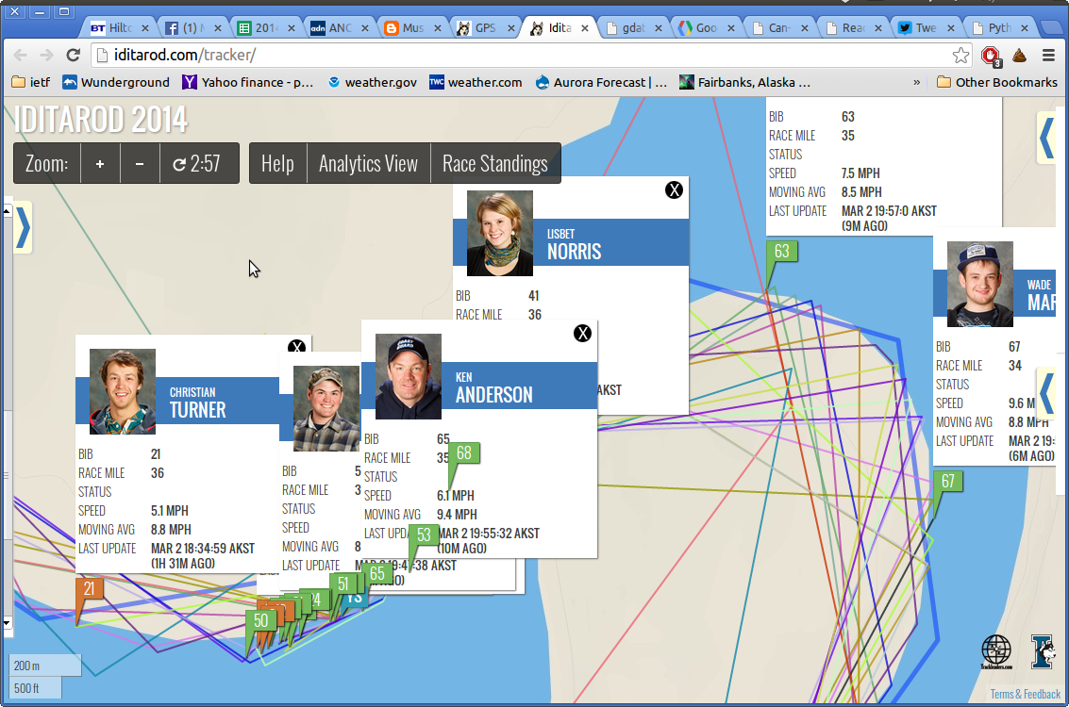Click Ken Anderson's photo thumbnail

(x=409, y=376)
